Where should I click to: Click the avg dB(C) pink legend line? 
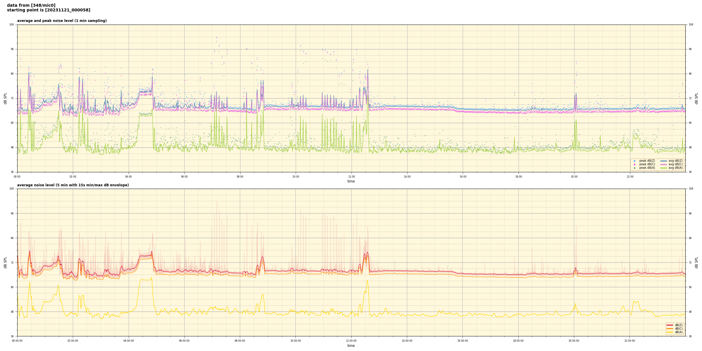click(x=664, y=164)
